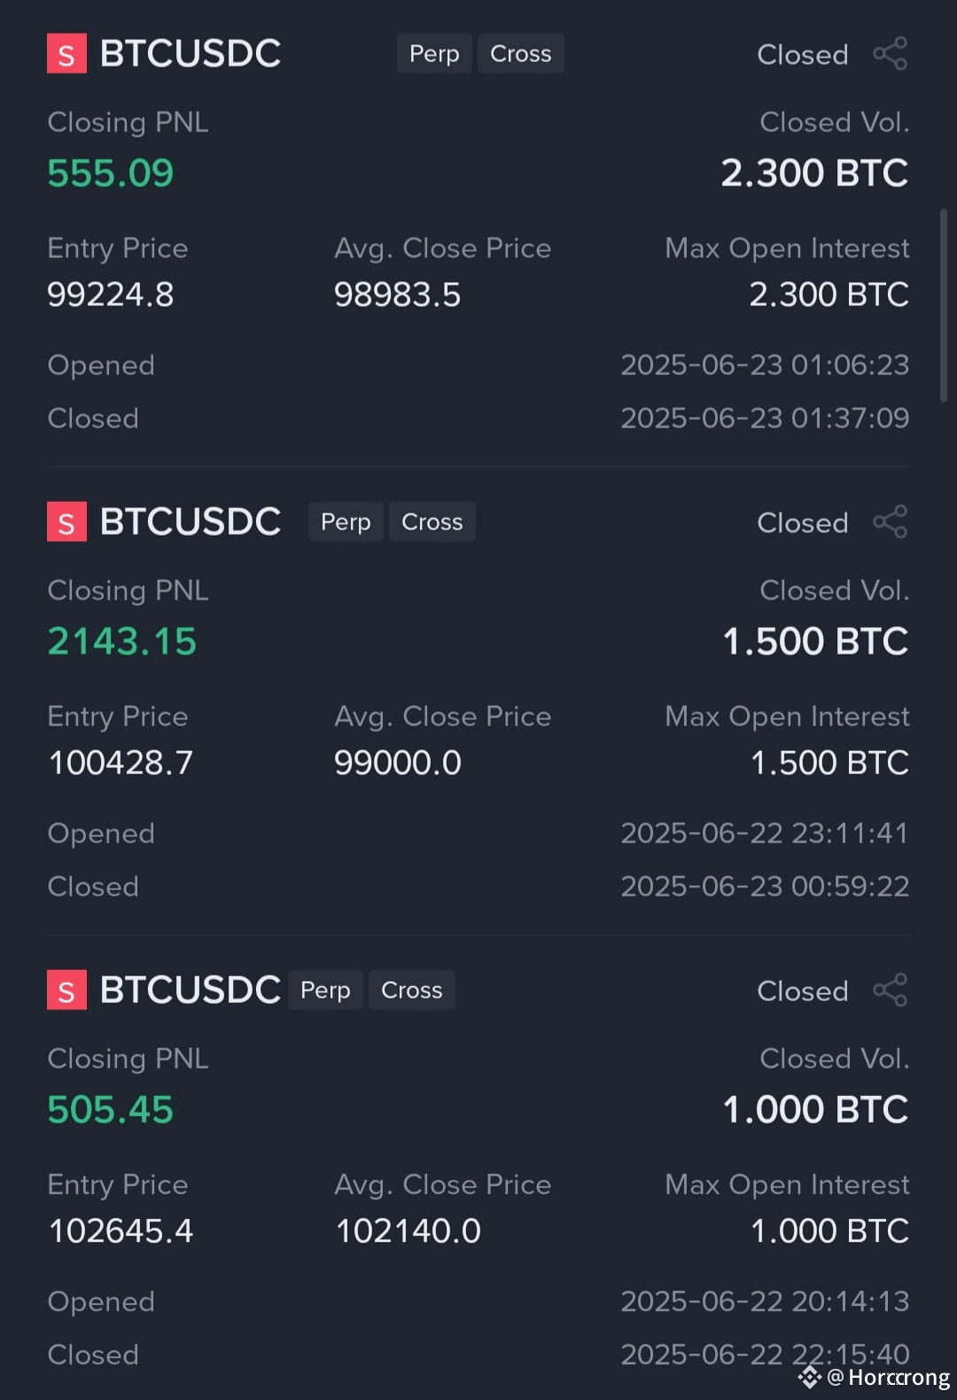Select the Perp tag on first BTCUSDC entry

point(434,53)
